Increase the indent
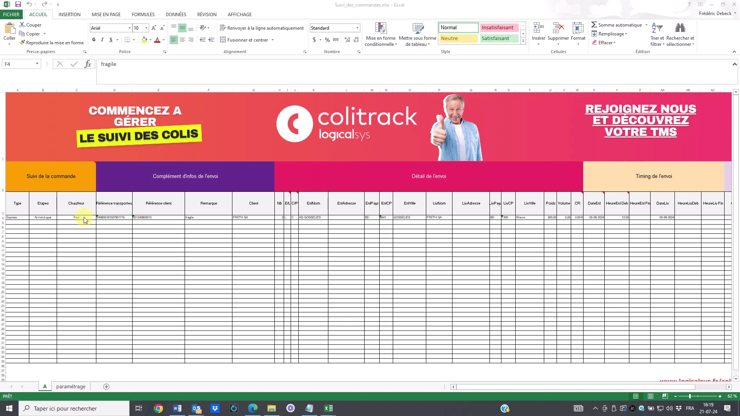The height and width of the screenshot is (416, 740). (211, 40)
